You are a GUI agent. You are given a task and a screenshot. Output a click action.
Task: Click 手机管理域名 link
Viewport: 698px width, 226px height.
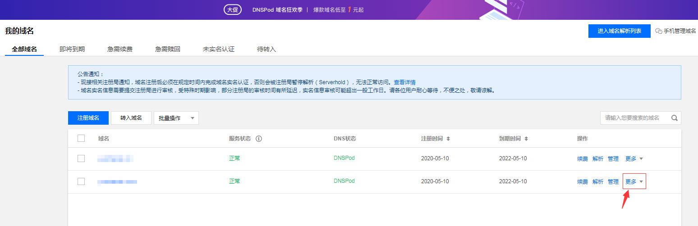pos(680,31)
